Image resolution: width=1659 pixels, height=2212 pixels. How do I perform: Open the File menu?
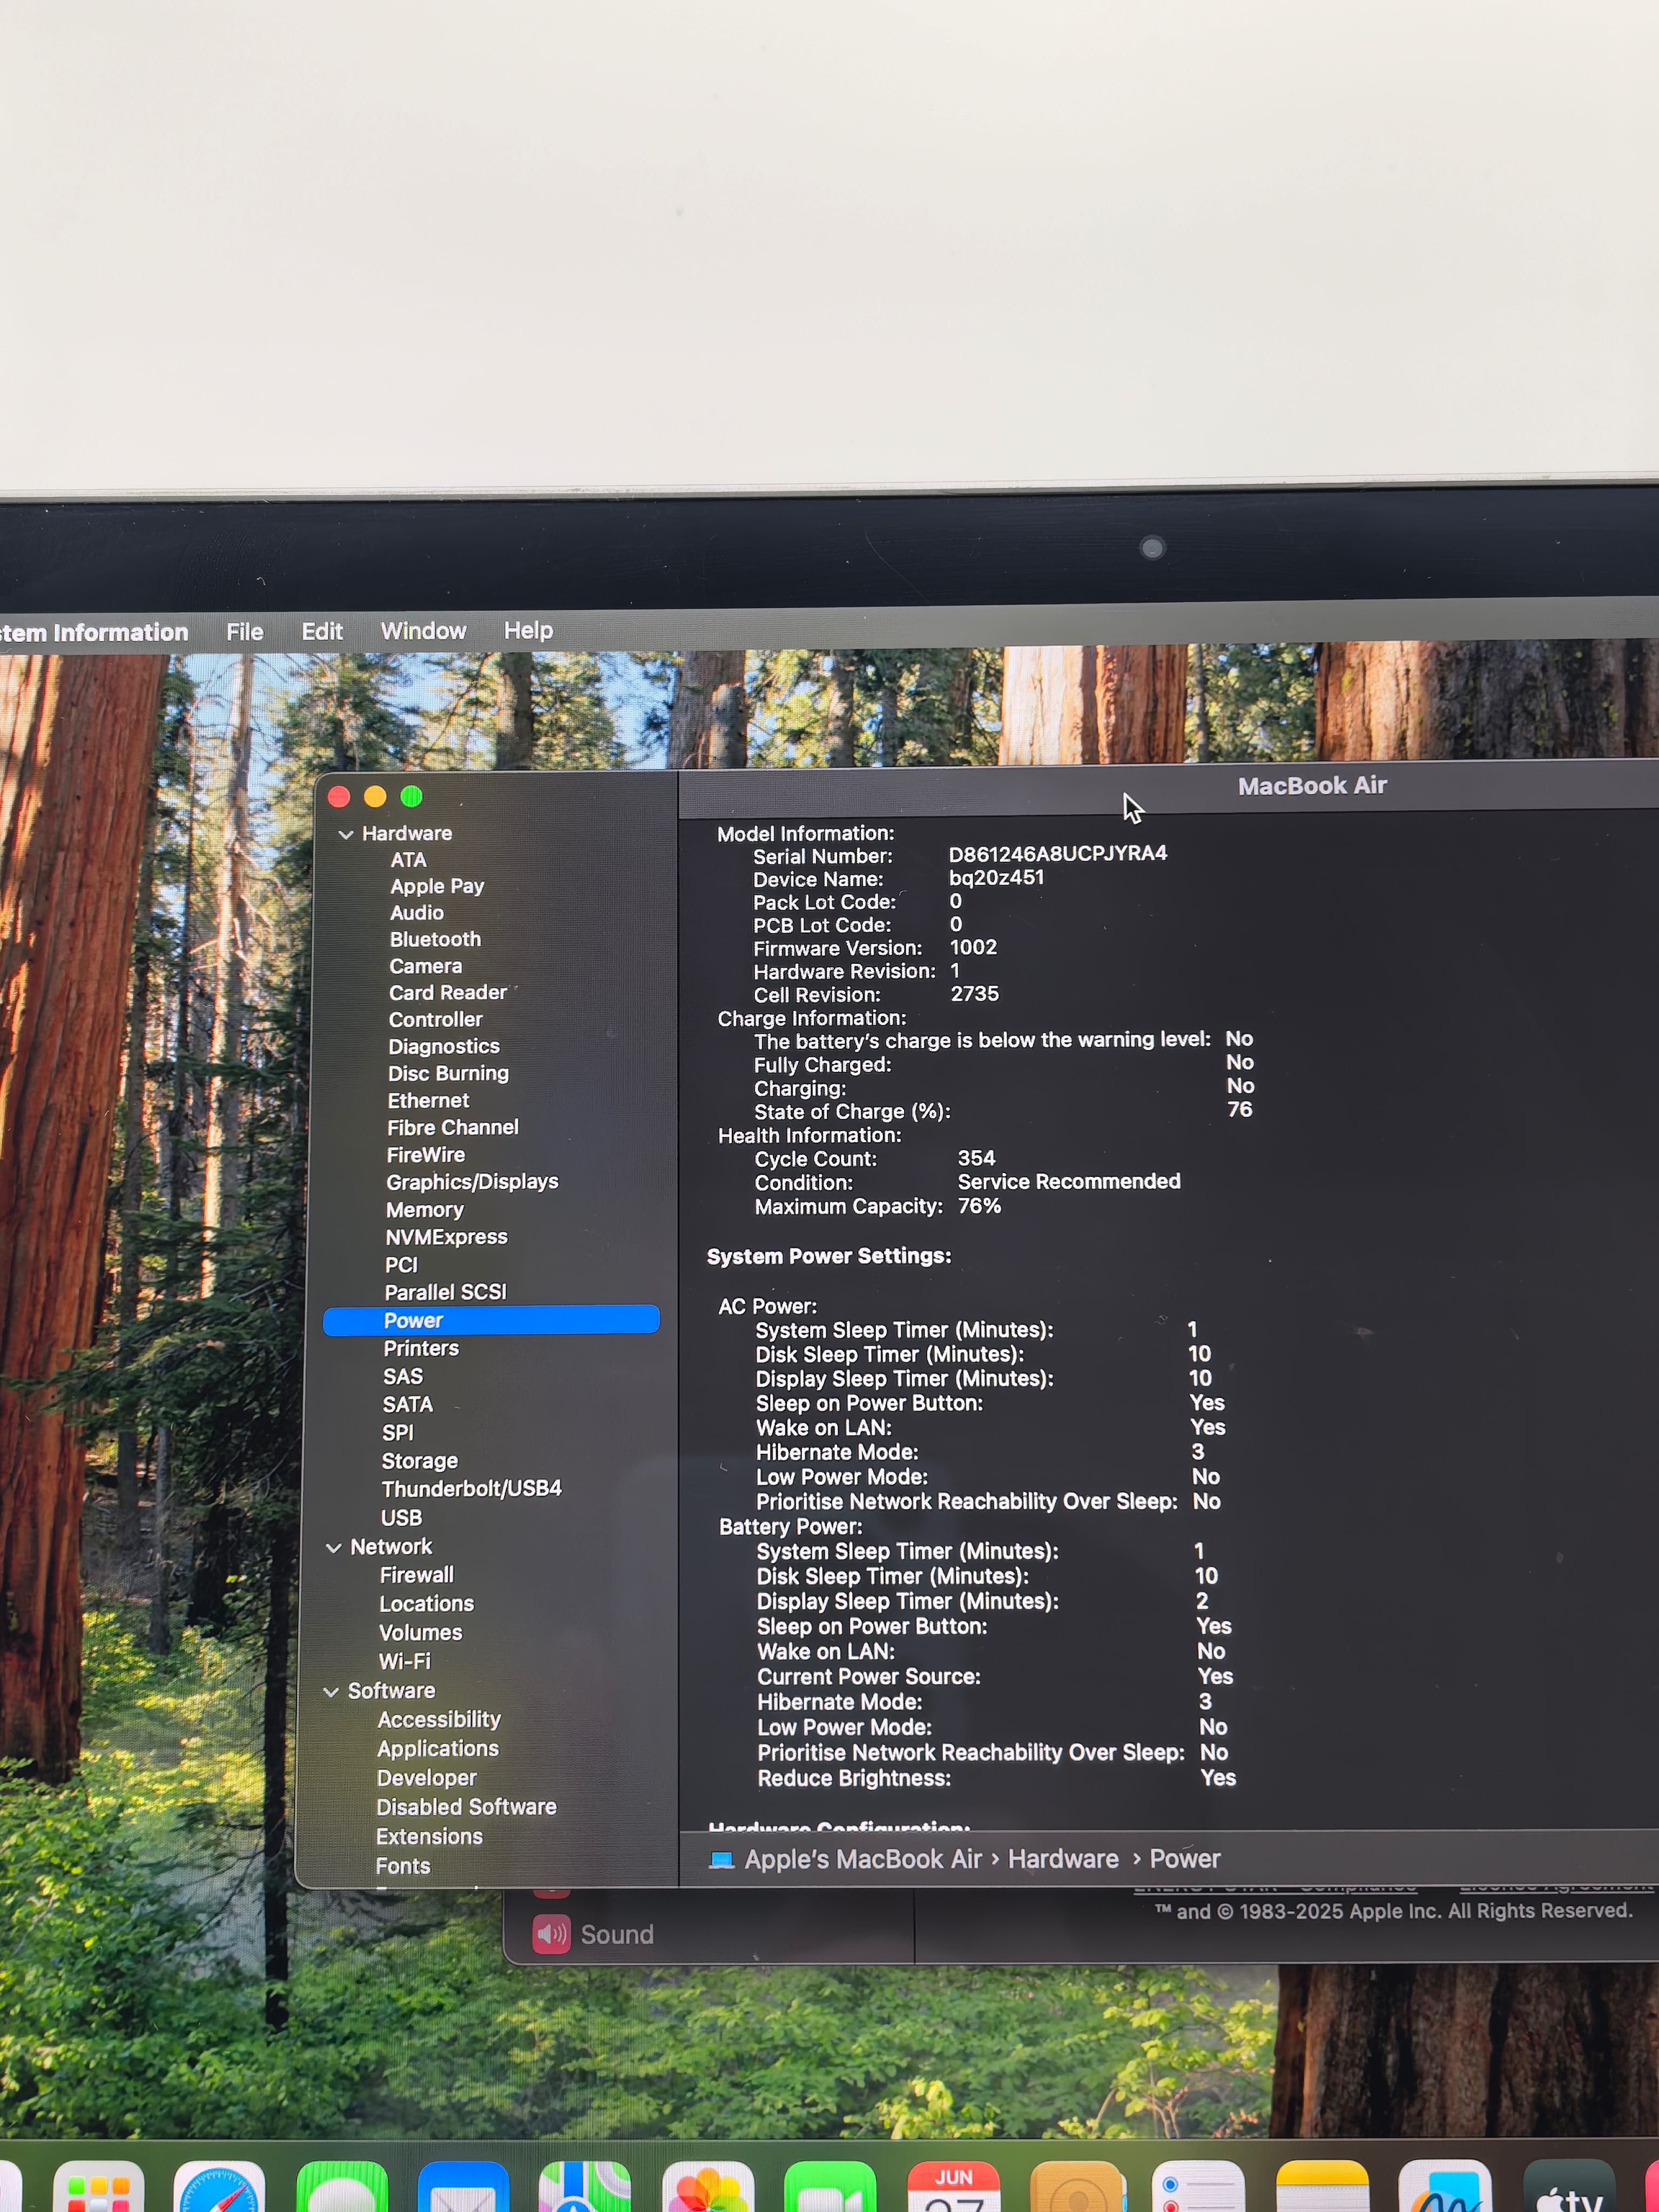pyautogui.click(x=245, y=632)
